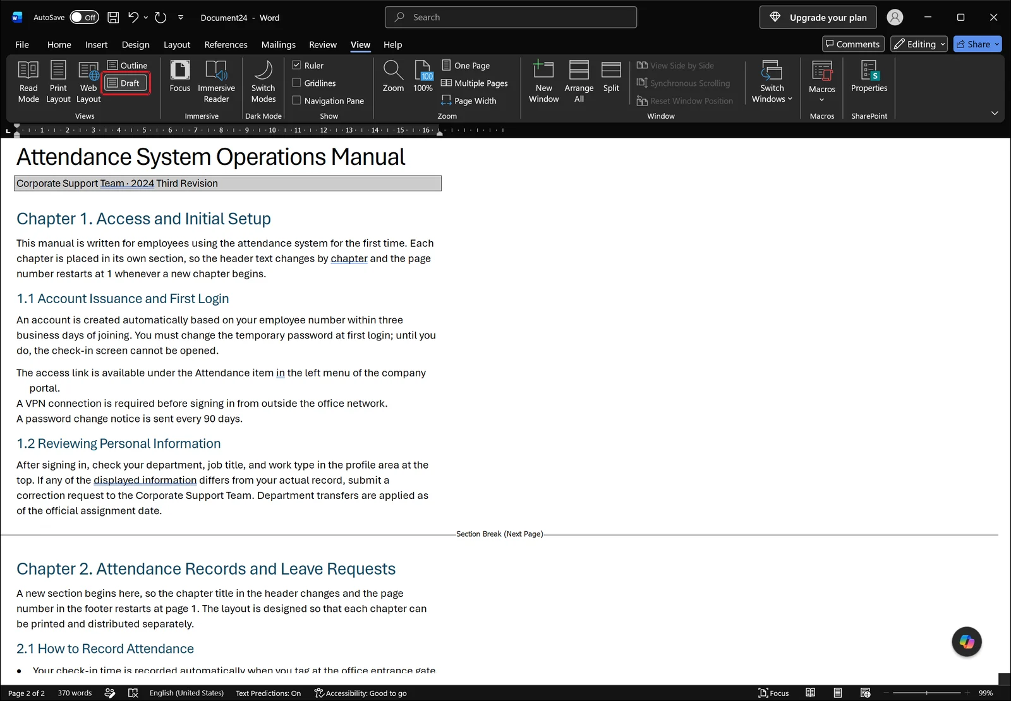
Task: Click Text Predictions: On status
Action: (x=268, y=693)
